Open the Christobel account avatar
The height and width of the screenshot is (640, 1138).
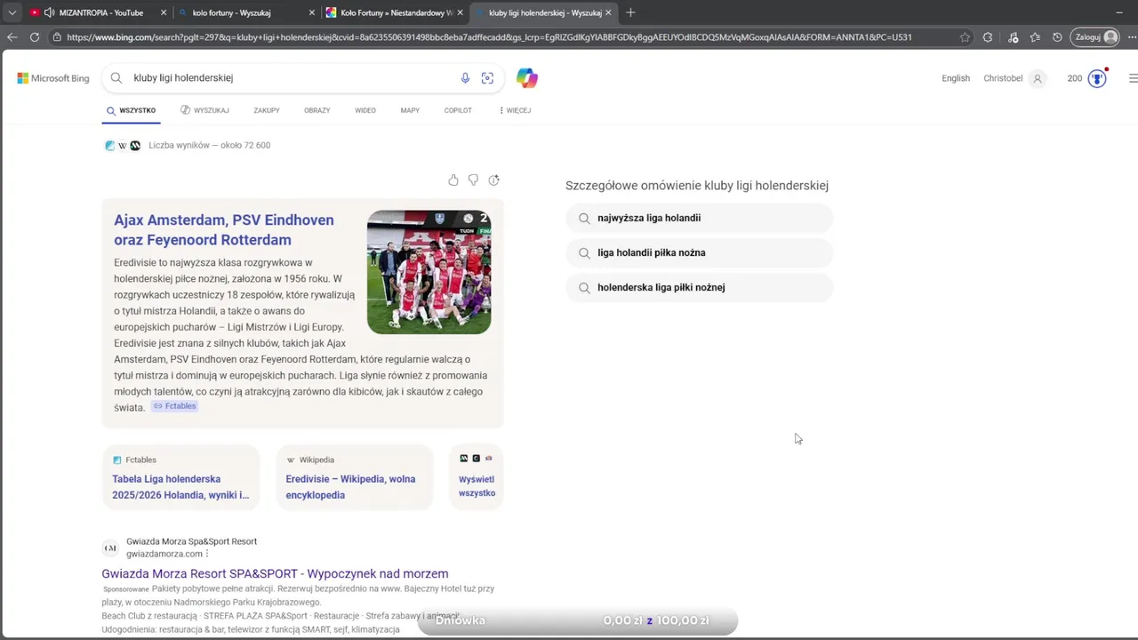[1037, 78]
